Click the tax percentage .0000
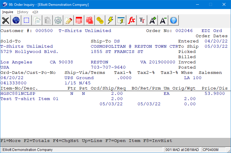Screen dimensions: 231x153 pos(124,78)
